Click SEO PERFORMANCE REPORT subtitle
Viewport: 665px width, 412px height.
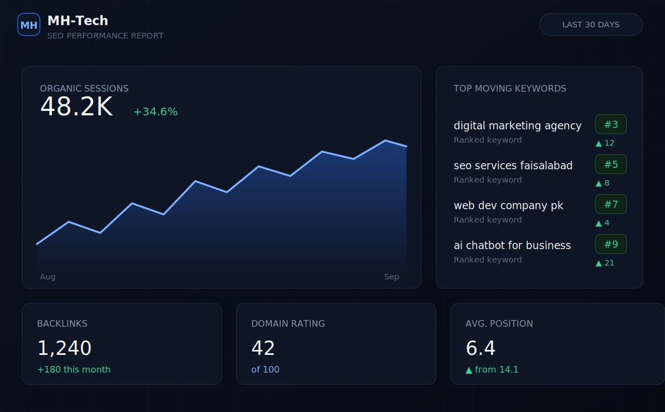105,35
